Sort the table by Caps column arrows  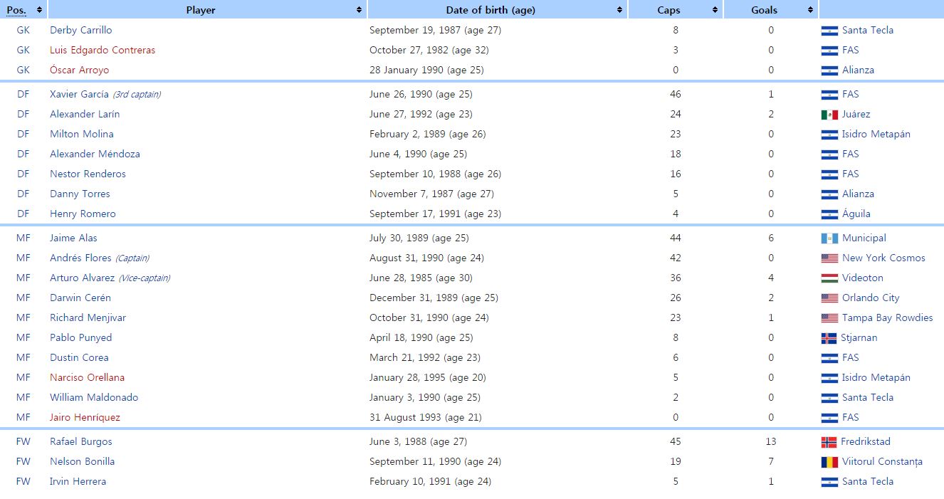715,10
